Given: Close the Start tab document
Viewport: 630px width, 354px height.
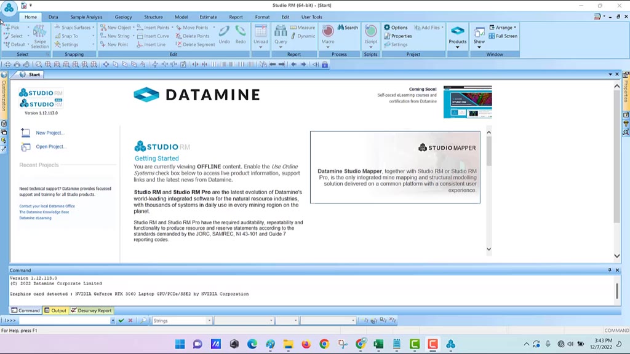Looking at the screenshot, I should [x=617, y=74].
